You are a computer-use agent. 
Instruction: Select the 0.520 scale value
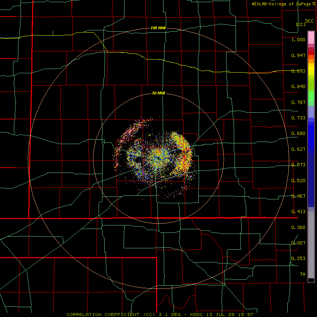[x=298, y=181]
